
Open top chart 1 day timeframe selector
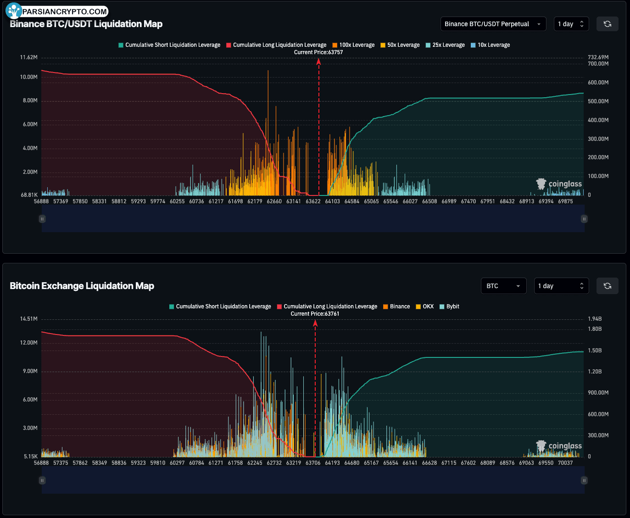[x=571, y=24]
